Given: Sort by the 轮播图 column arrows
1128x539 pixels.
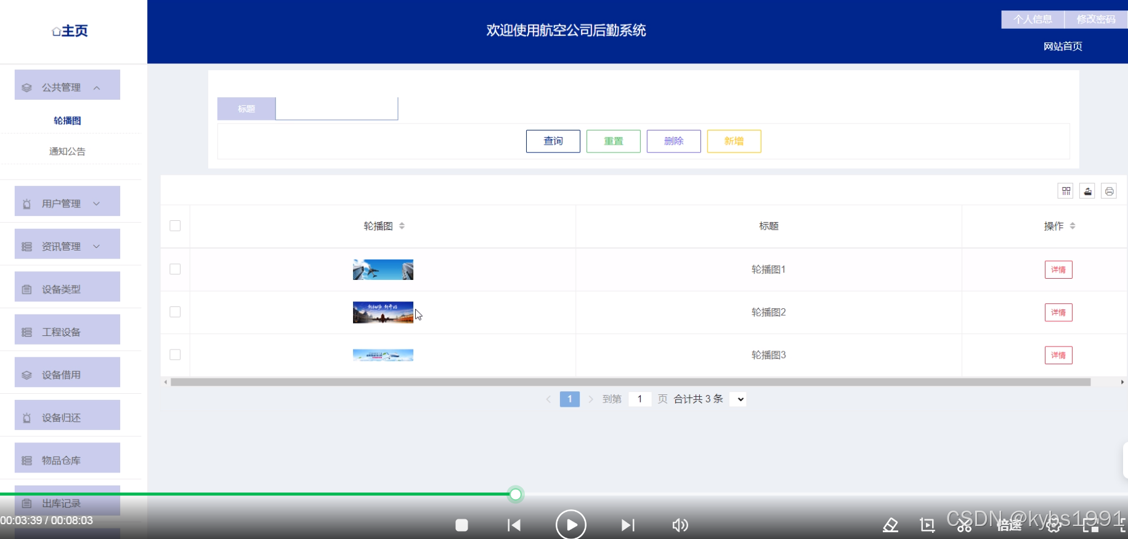Looking at the screenshot, I should pos(402,226).
